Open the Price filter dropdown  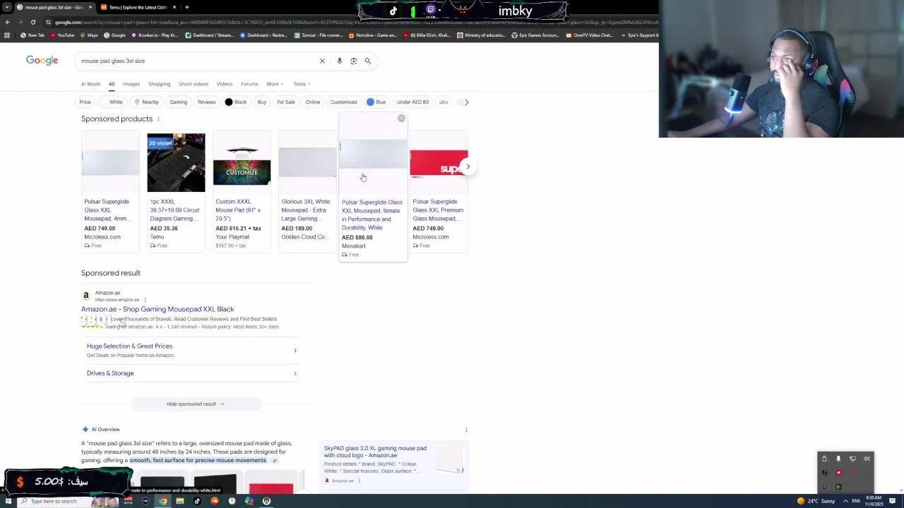(85, 102)
